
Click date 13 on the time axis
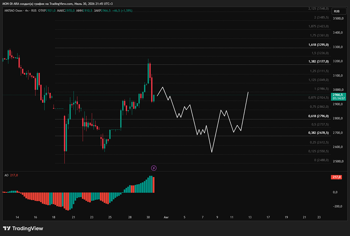point(250,217)
